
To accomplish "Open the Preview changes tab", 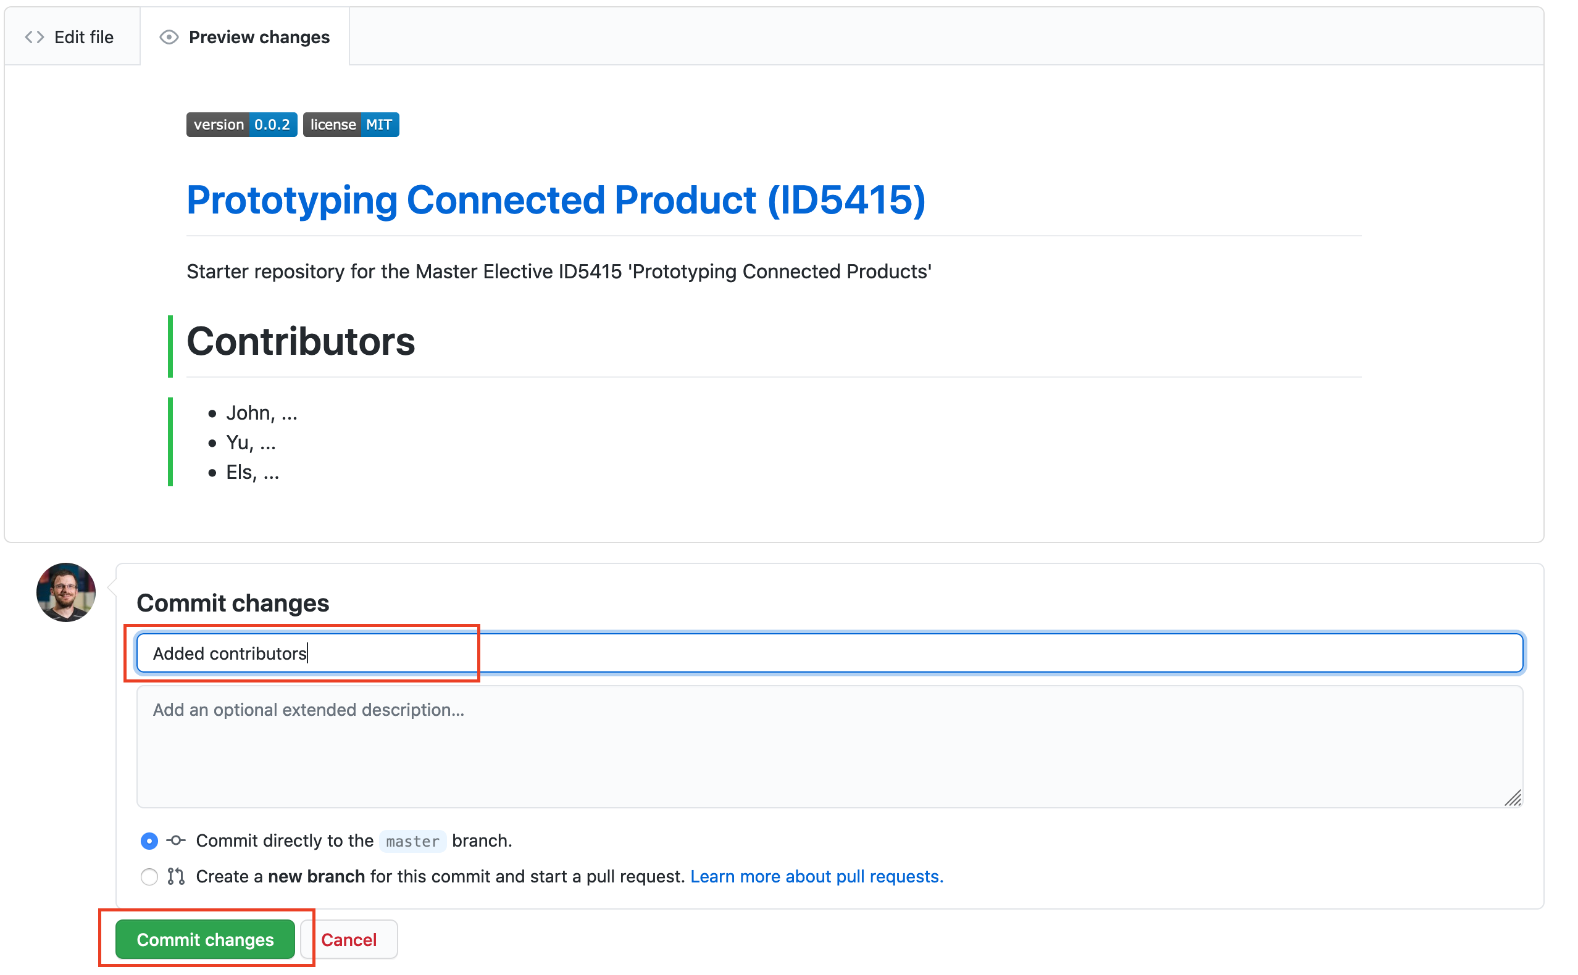I will click(244, 37).
